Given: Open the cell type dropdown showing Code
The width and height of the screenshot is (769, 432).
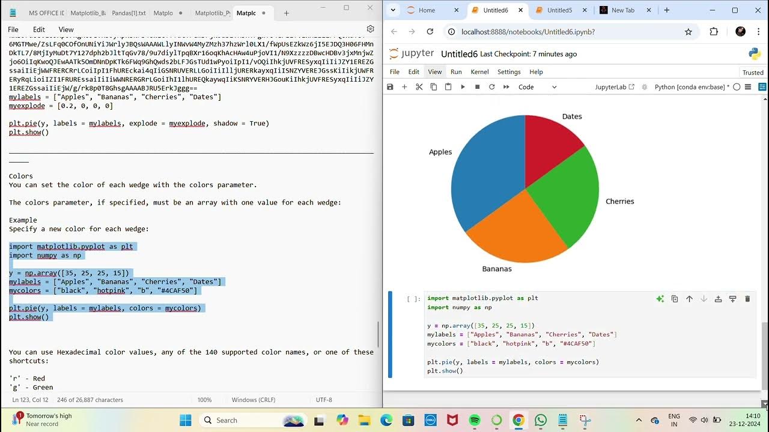Looking at the screenshot, I should click(x=538, y=87).
